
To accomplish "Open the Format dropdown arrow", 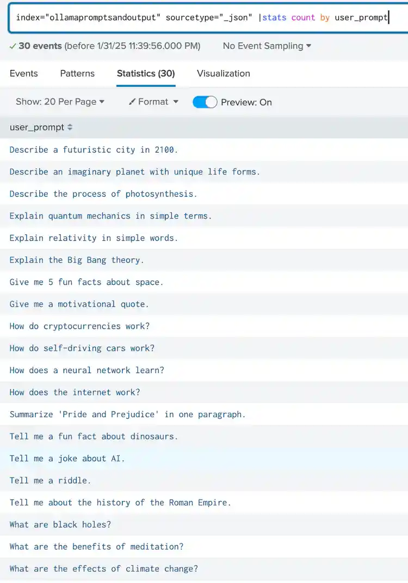I will pos(176,102).
